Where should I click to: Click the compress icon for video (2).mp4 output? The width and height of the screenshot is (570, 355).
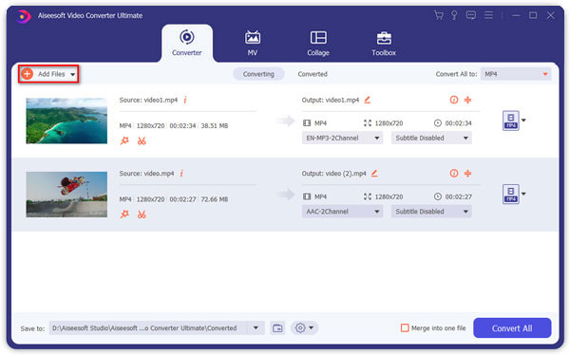tap(467, 174)
